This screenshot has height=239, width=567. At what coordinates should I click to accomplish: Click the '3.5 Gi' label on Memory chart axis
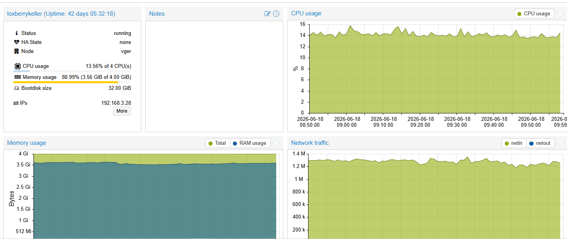[22, 165]
